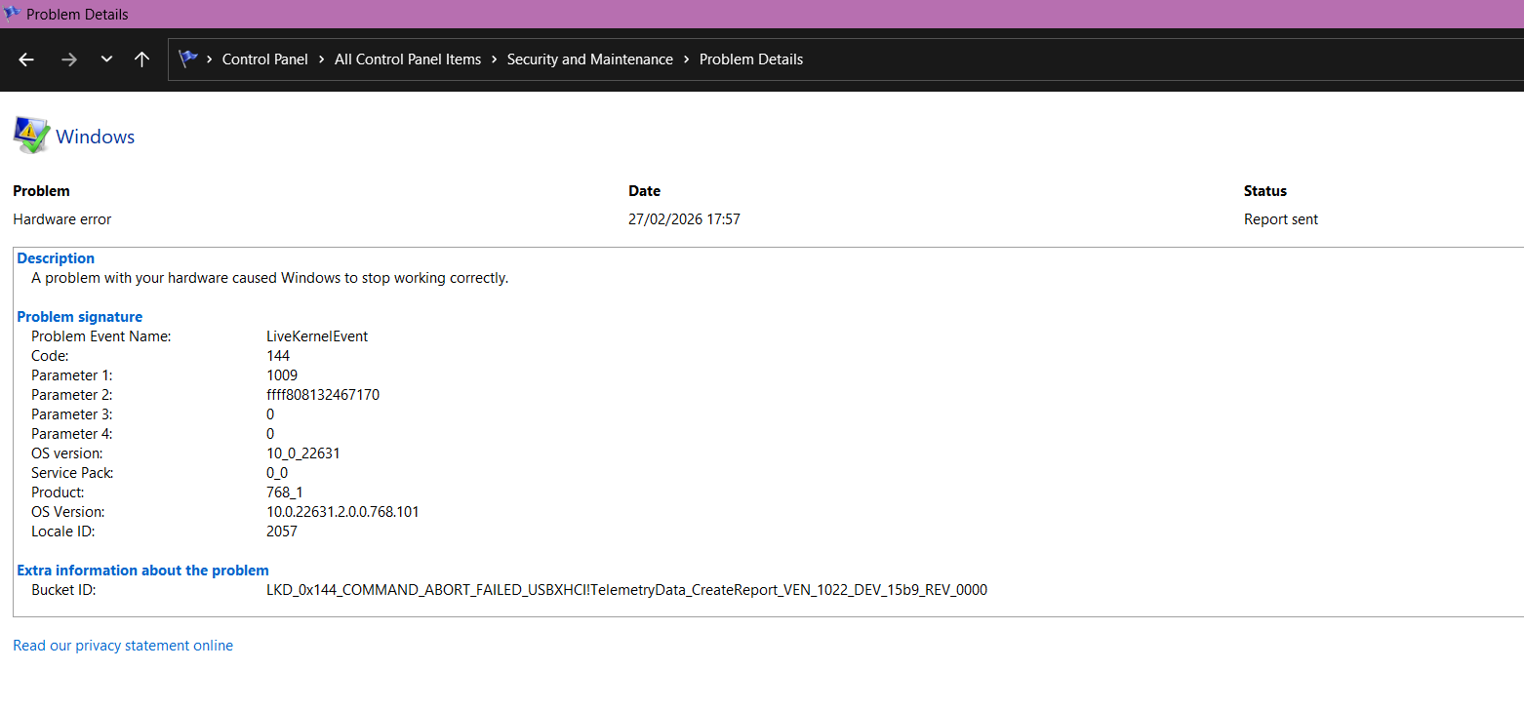Select the Service Pack value 0_0
Viewport: 1524px width, 709px height.
coord(277,473)
